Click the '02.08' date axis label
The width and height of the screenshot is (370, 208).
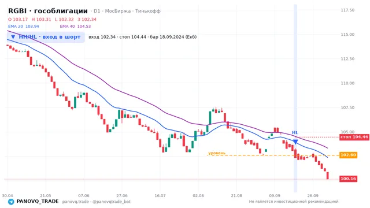(x=198, y=195)
